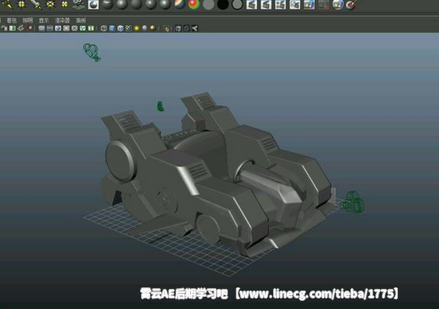Click the spot light icon on the shelf
This screenshot has width=439, height=309.
pyautogui.click(x=35, y=4)
